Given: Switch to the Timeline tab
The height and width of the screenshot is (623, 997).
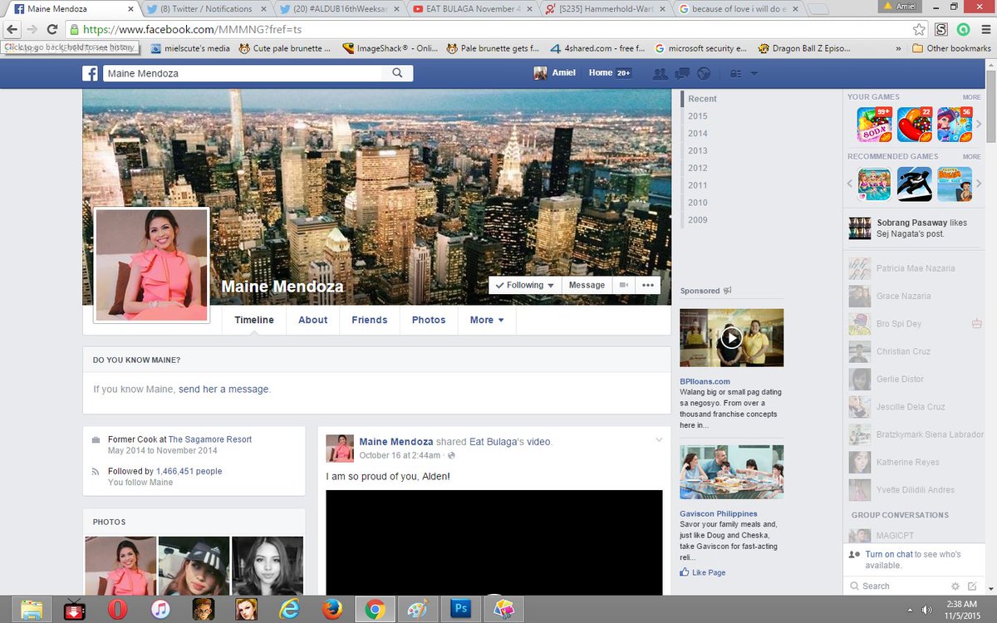Looking at the screenshot, I should pos(253,320).
